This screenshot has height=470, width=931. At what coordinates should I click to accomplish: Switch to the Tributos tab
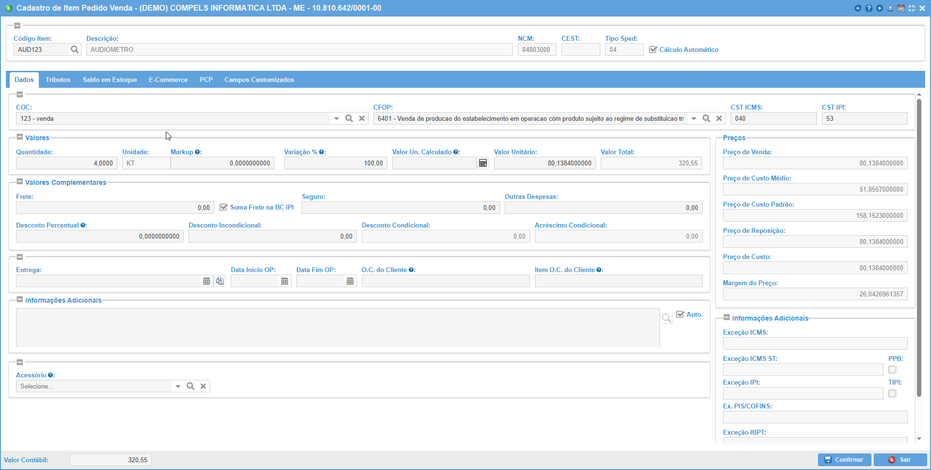(58, 80)
